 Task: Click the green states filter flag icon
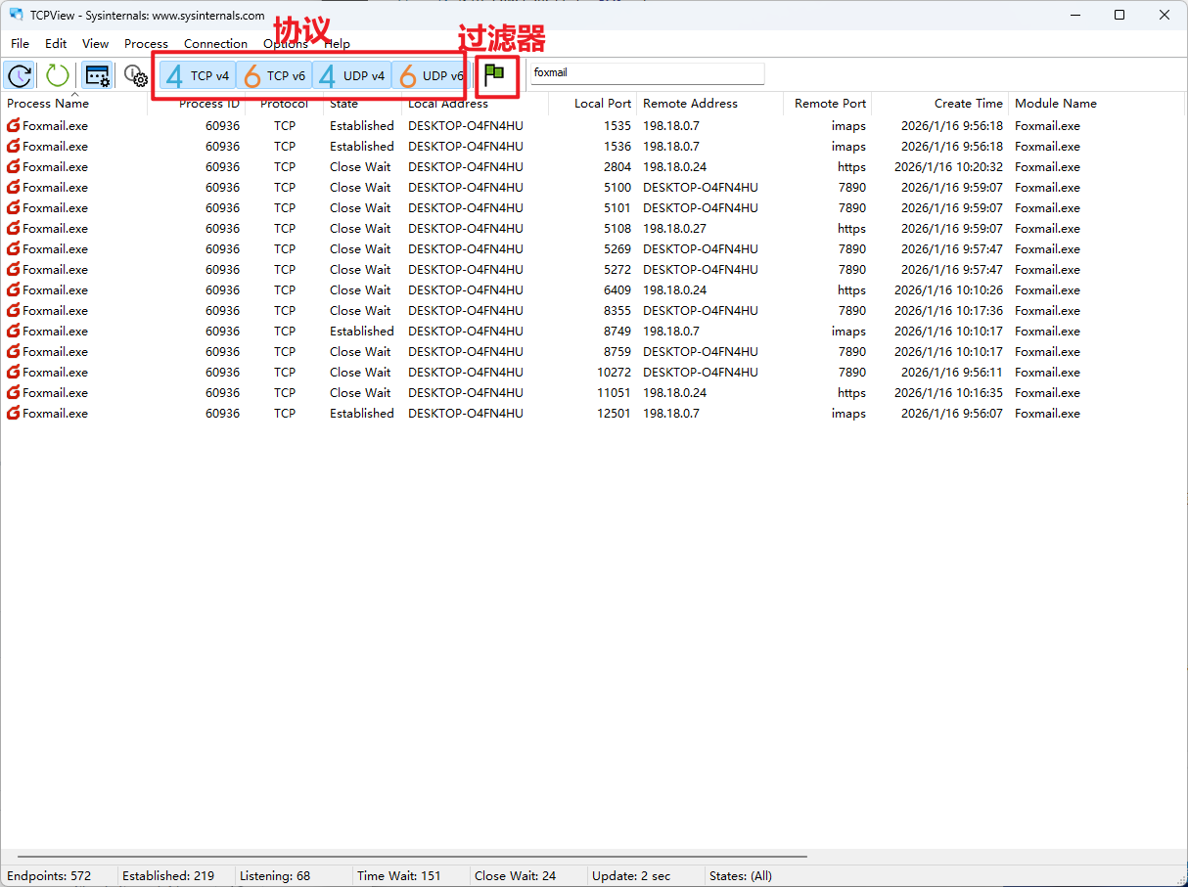tap(495, 74)
